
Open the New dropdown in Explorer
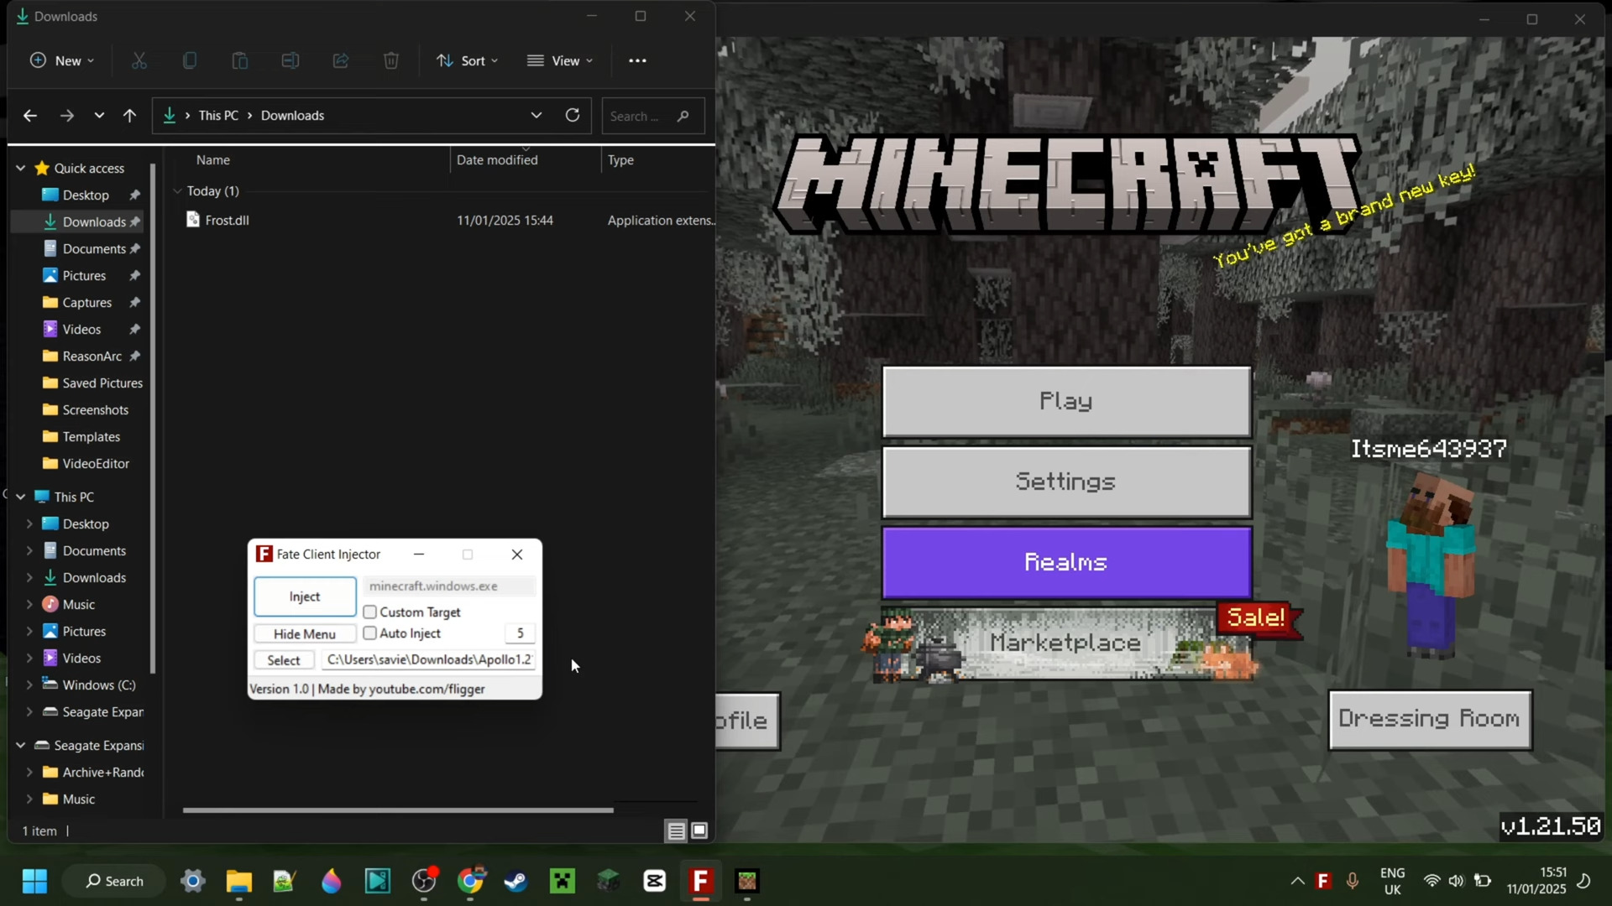click(x=62, y=60)
